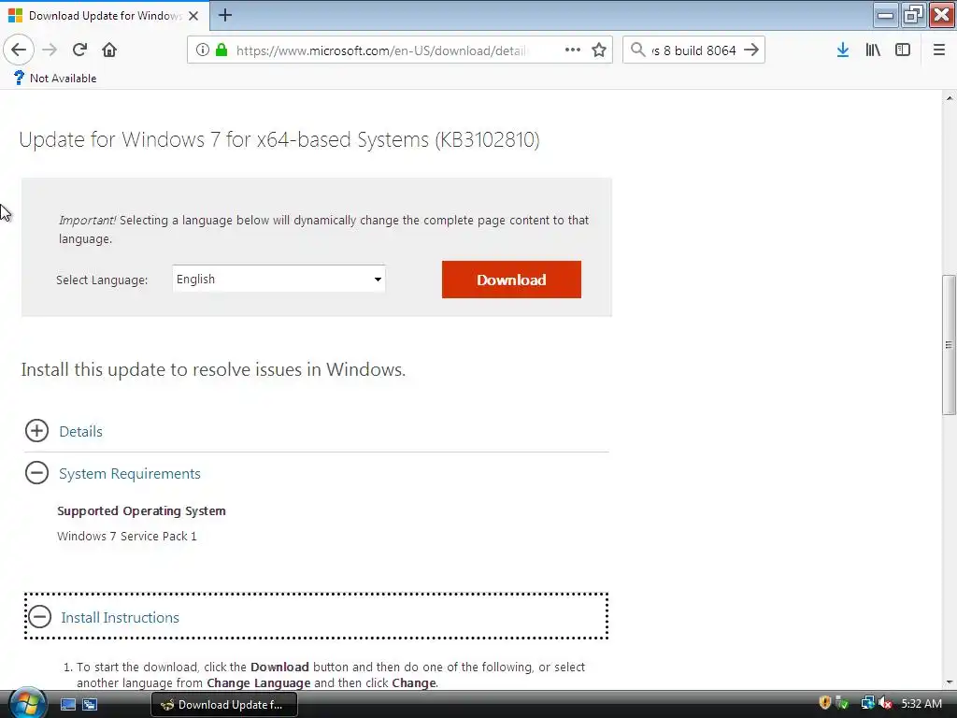Screen dimensions: 957x718
Task: Click the search magnifier icon
Action: tap(637, 50)
